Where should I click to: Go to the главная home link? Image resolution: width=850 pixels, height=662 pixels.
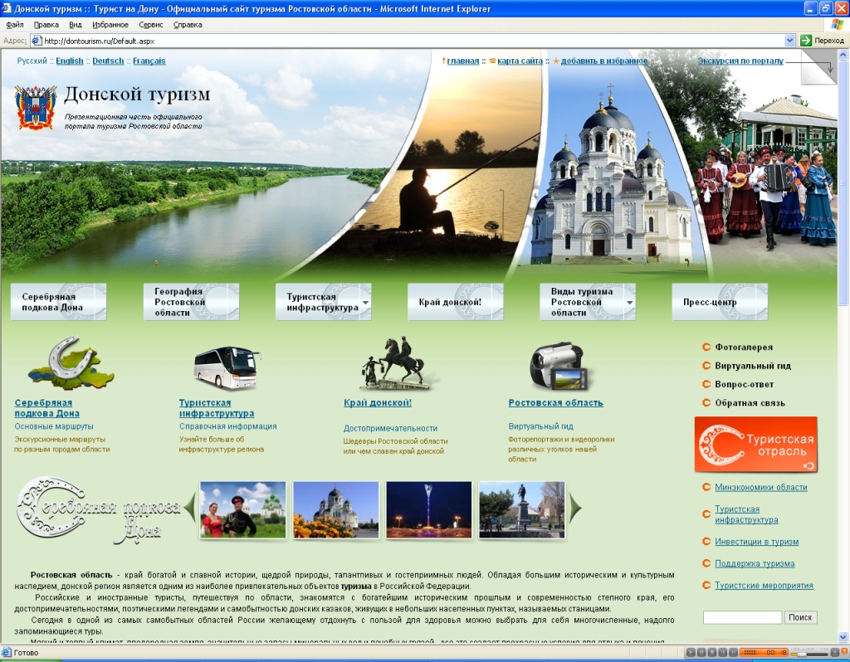tap(463, 61)
